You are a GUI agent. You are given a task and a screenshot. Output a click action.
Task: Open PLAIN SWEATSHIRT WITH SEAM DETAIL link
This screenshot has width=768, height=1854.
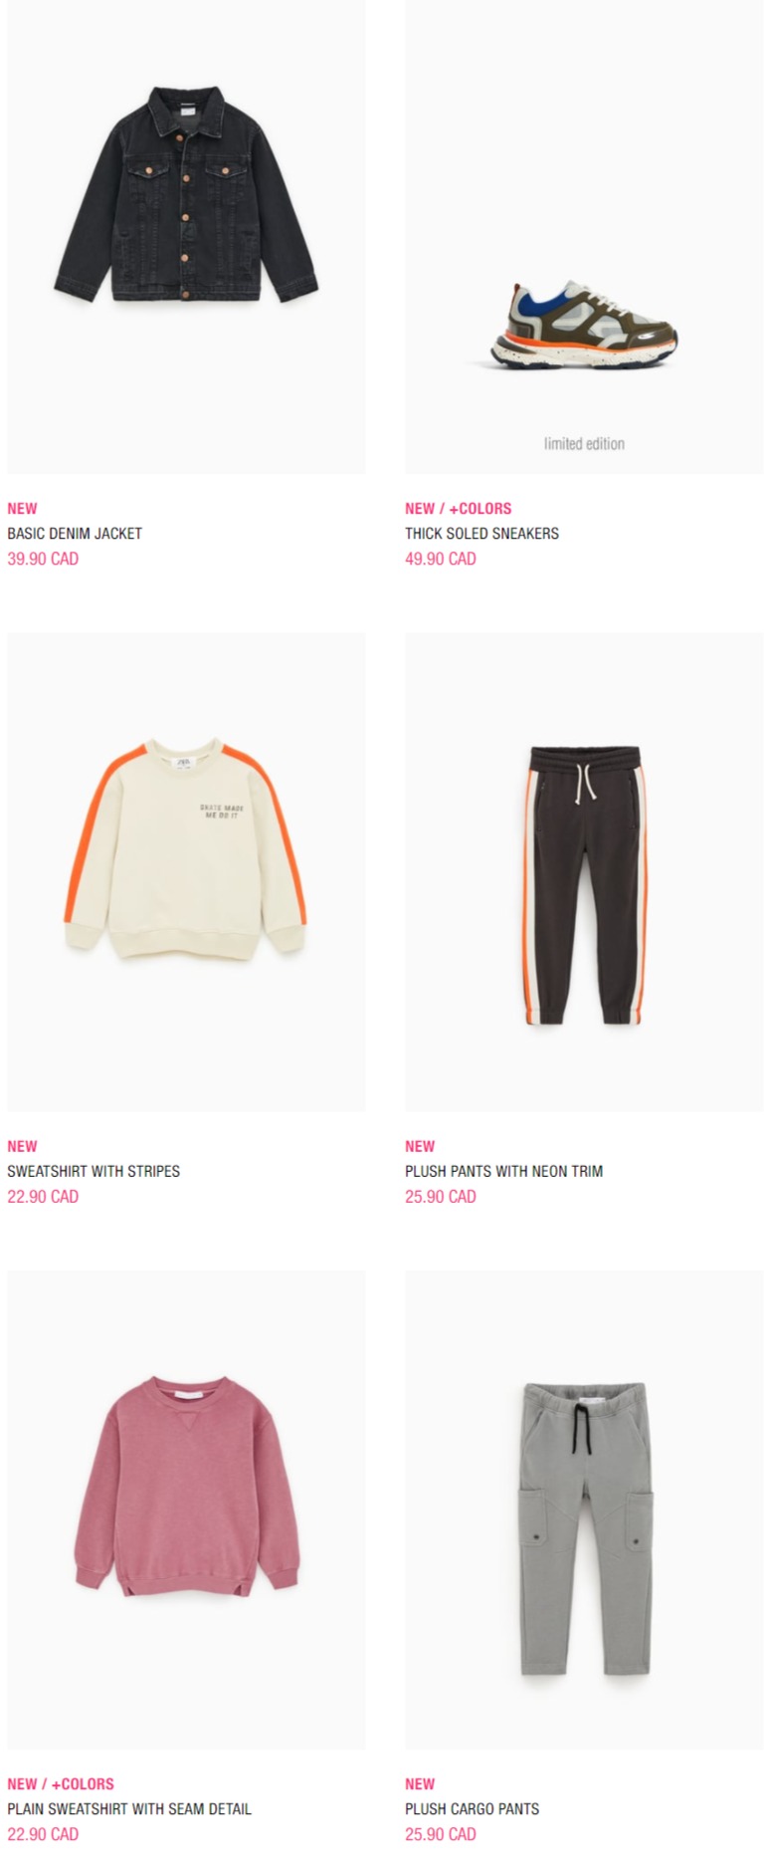pyautogui.click(x=129, y=1808)
